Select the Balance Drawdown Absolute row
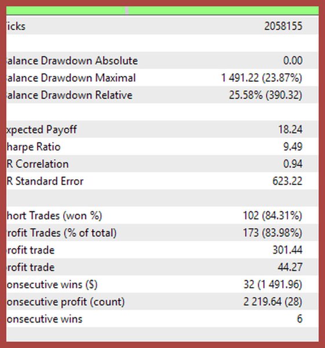 (x=162, y=60)
